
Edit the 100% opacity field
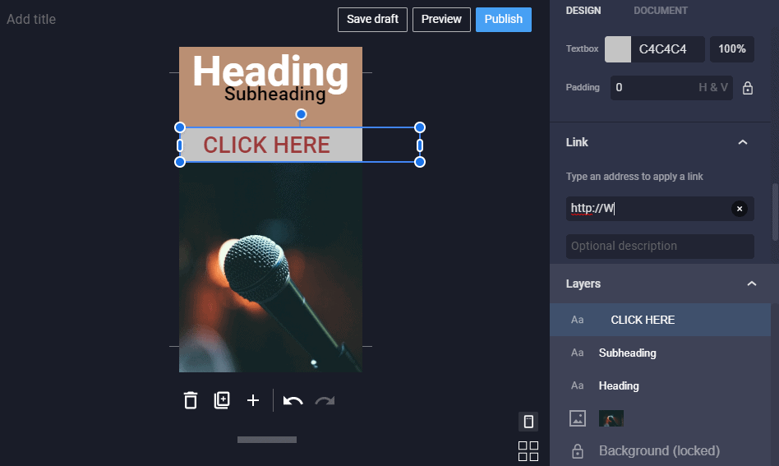[x=732, y=49]
